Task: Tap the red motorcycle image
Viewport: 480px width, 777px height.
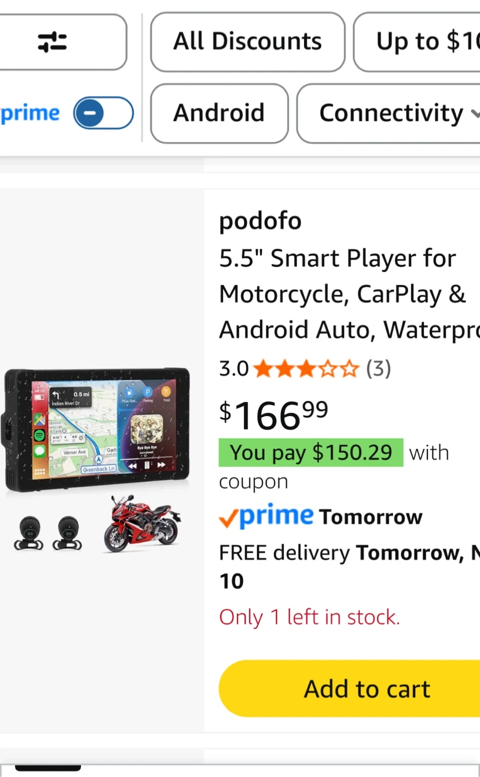Action: (x=143, y=524)
